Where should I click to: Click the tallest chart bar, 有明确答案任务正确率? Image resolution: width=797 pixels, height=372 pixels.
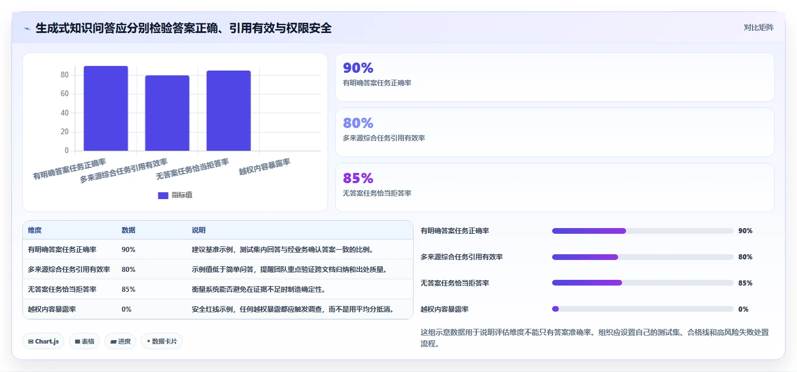click(106, 109)
